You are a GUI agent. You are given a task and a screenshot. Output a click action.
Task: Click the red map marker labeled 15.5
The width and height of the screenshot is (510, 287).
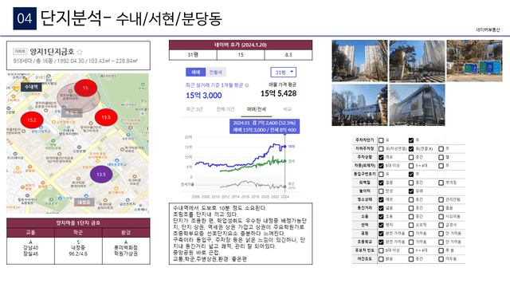pyautogui.click(x=106, y=117)
